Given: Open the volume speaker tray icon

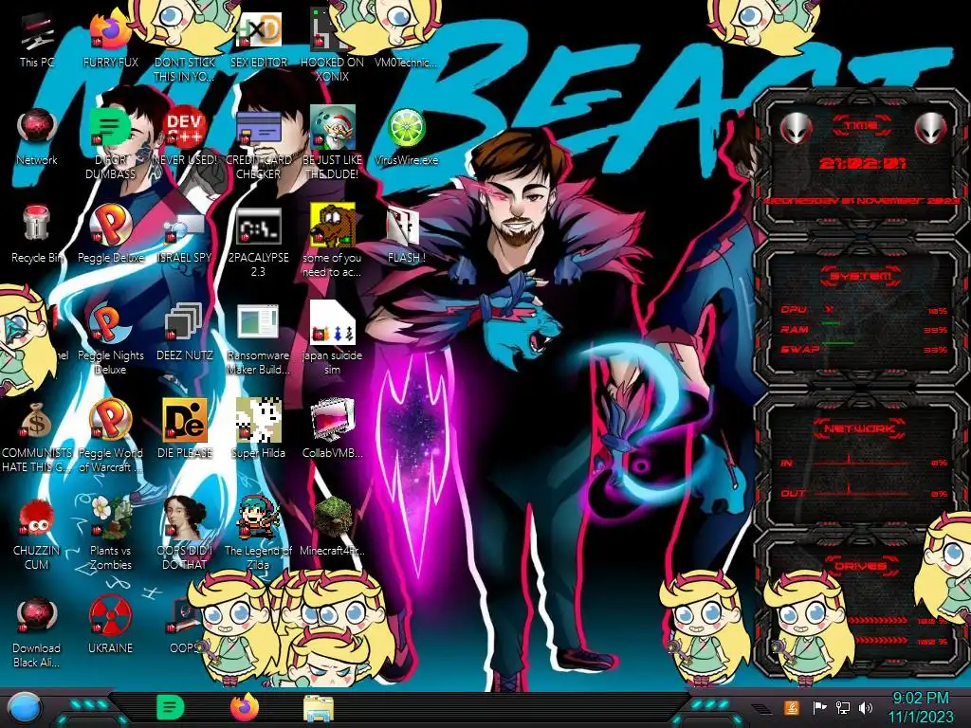Looking at the screenshot, I should click(866, 707).
